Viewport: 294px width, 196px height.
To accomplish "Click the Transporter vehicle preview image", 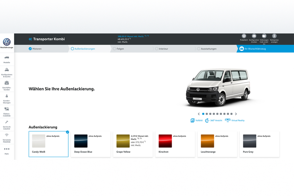I will pyautogui.click(x=218, y=88).
